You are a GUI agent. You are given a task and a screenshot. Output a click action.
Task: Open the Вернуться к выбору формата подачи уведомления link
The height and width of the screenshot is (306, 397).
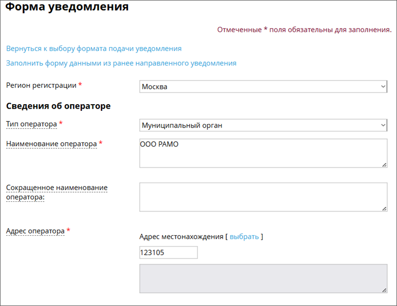[x=94, y=49]
